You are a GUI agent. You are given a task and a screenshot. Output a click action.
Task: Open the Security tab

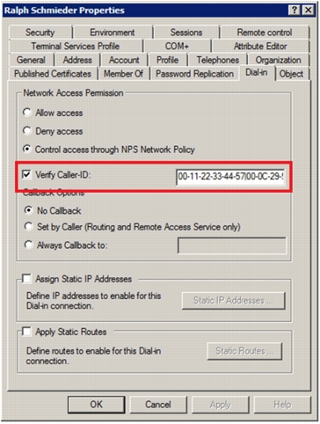pos(40,33)
